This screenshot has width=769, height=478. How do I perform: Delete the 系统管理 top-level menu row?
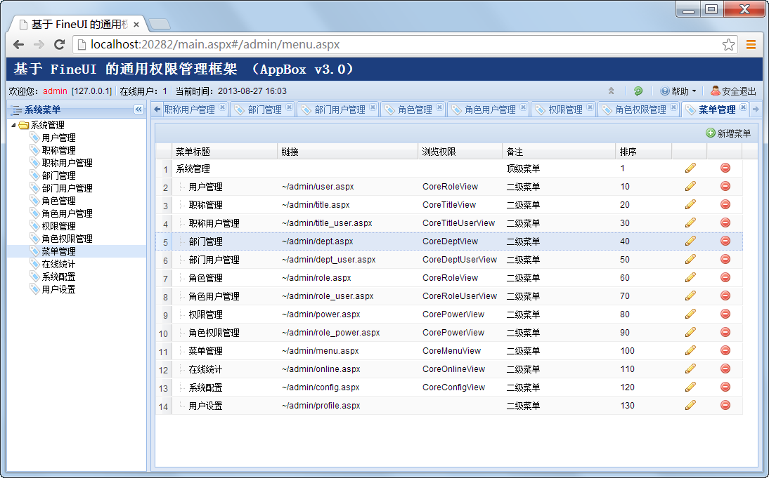[x=725, y=168]
